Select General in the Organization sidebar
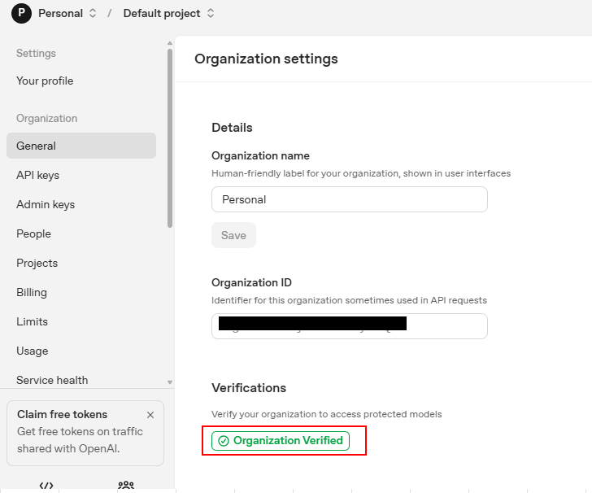Viewport: 592px width, 493px height. [x=81, y=146]
